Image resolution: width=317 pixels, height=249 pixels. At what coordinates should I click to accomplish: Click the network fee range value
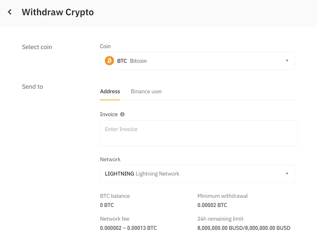(128, 228)
